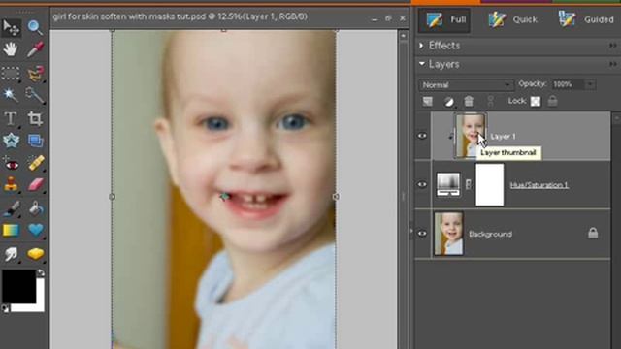Screen dimensions: 621x349
Task: Click the Background layer name
Action: point(490,234)
